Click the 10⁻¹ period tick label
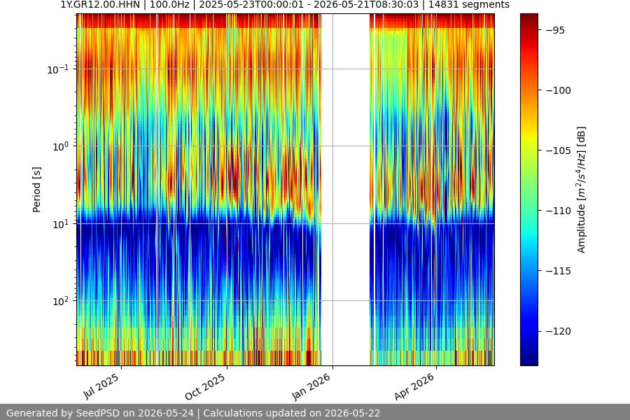This screenshot has height=420, width=630. [58, 69]
